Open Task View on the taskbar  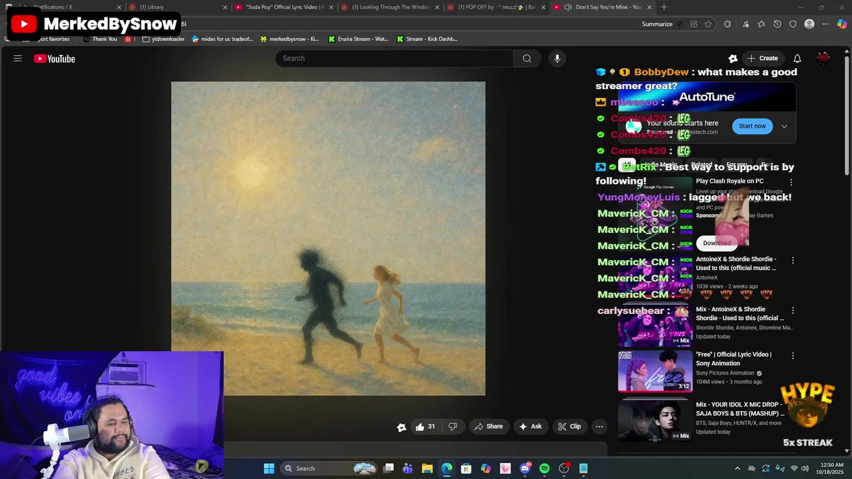coord(389,468)
